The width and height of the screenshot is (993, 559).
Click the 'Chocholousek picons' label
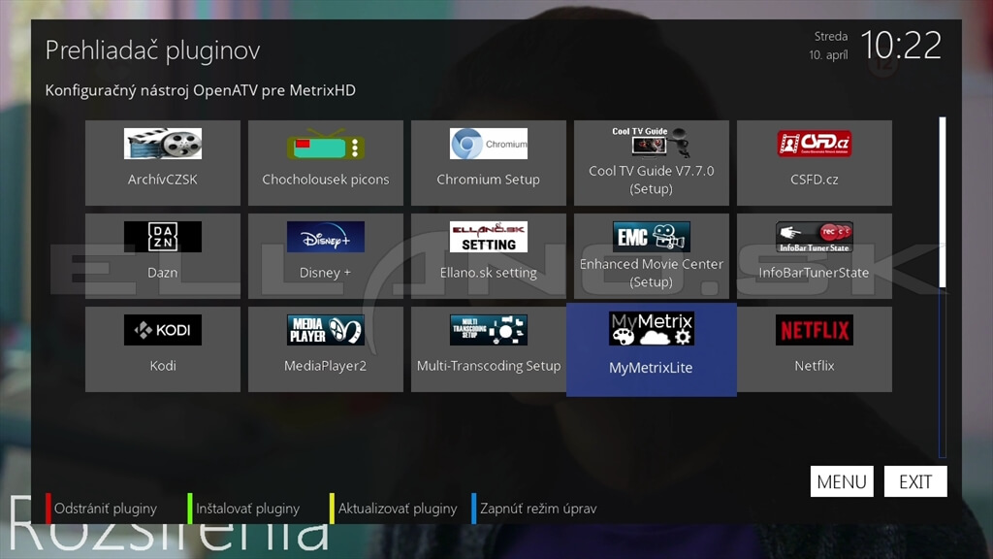click(x=326, y=180)
